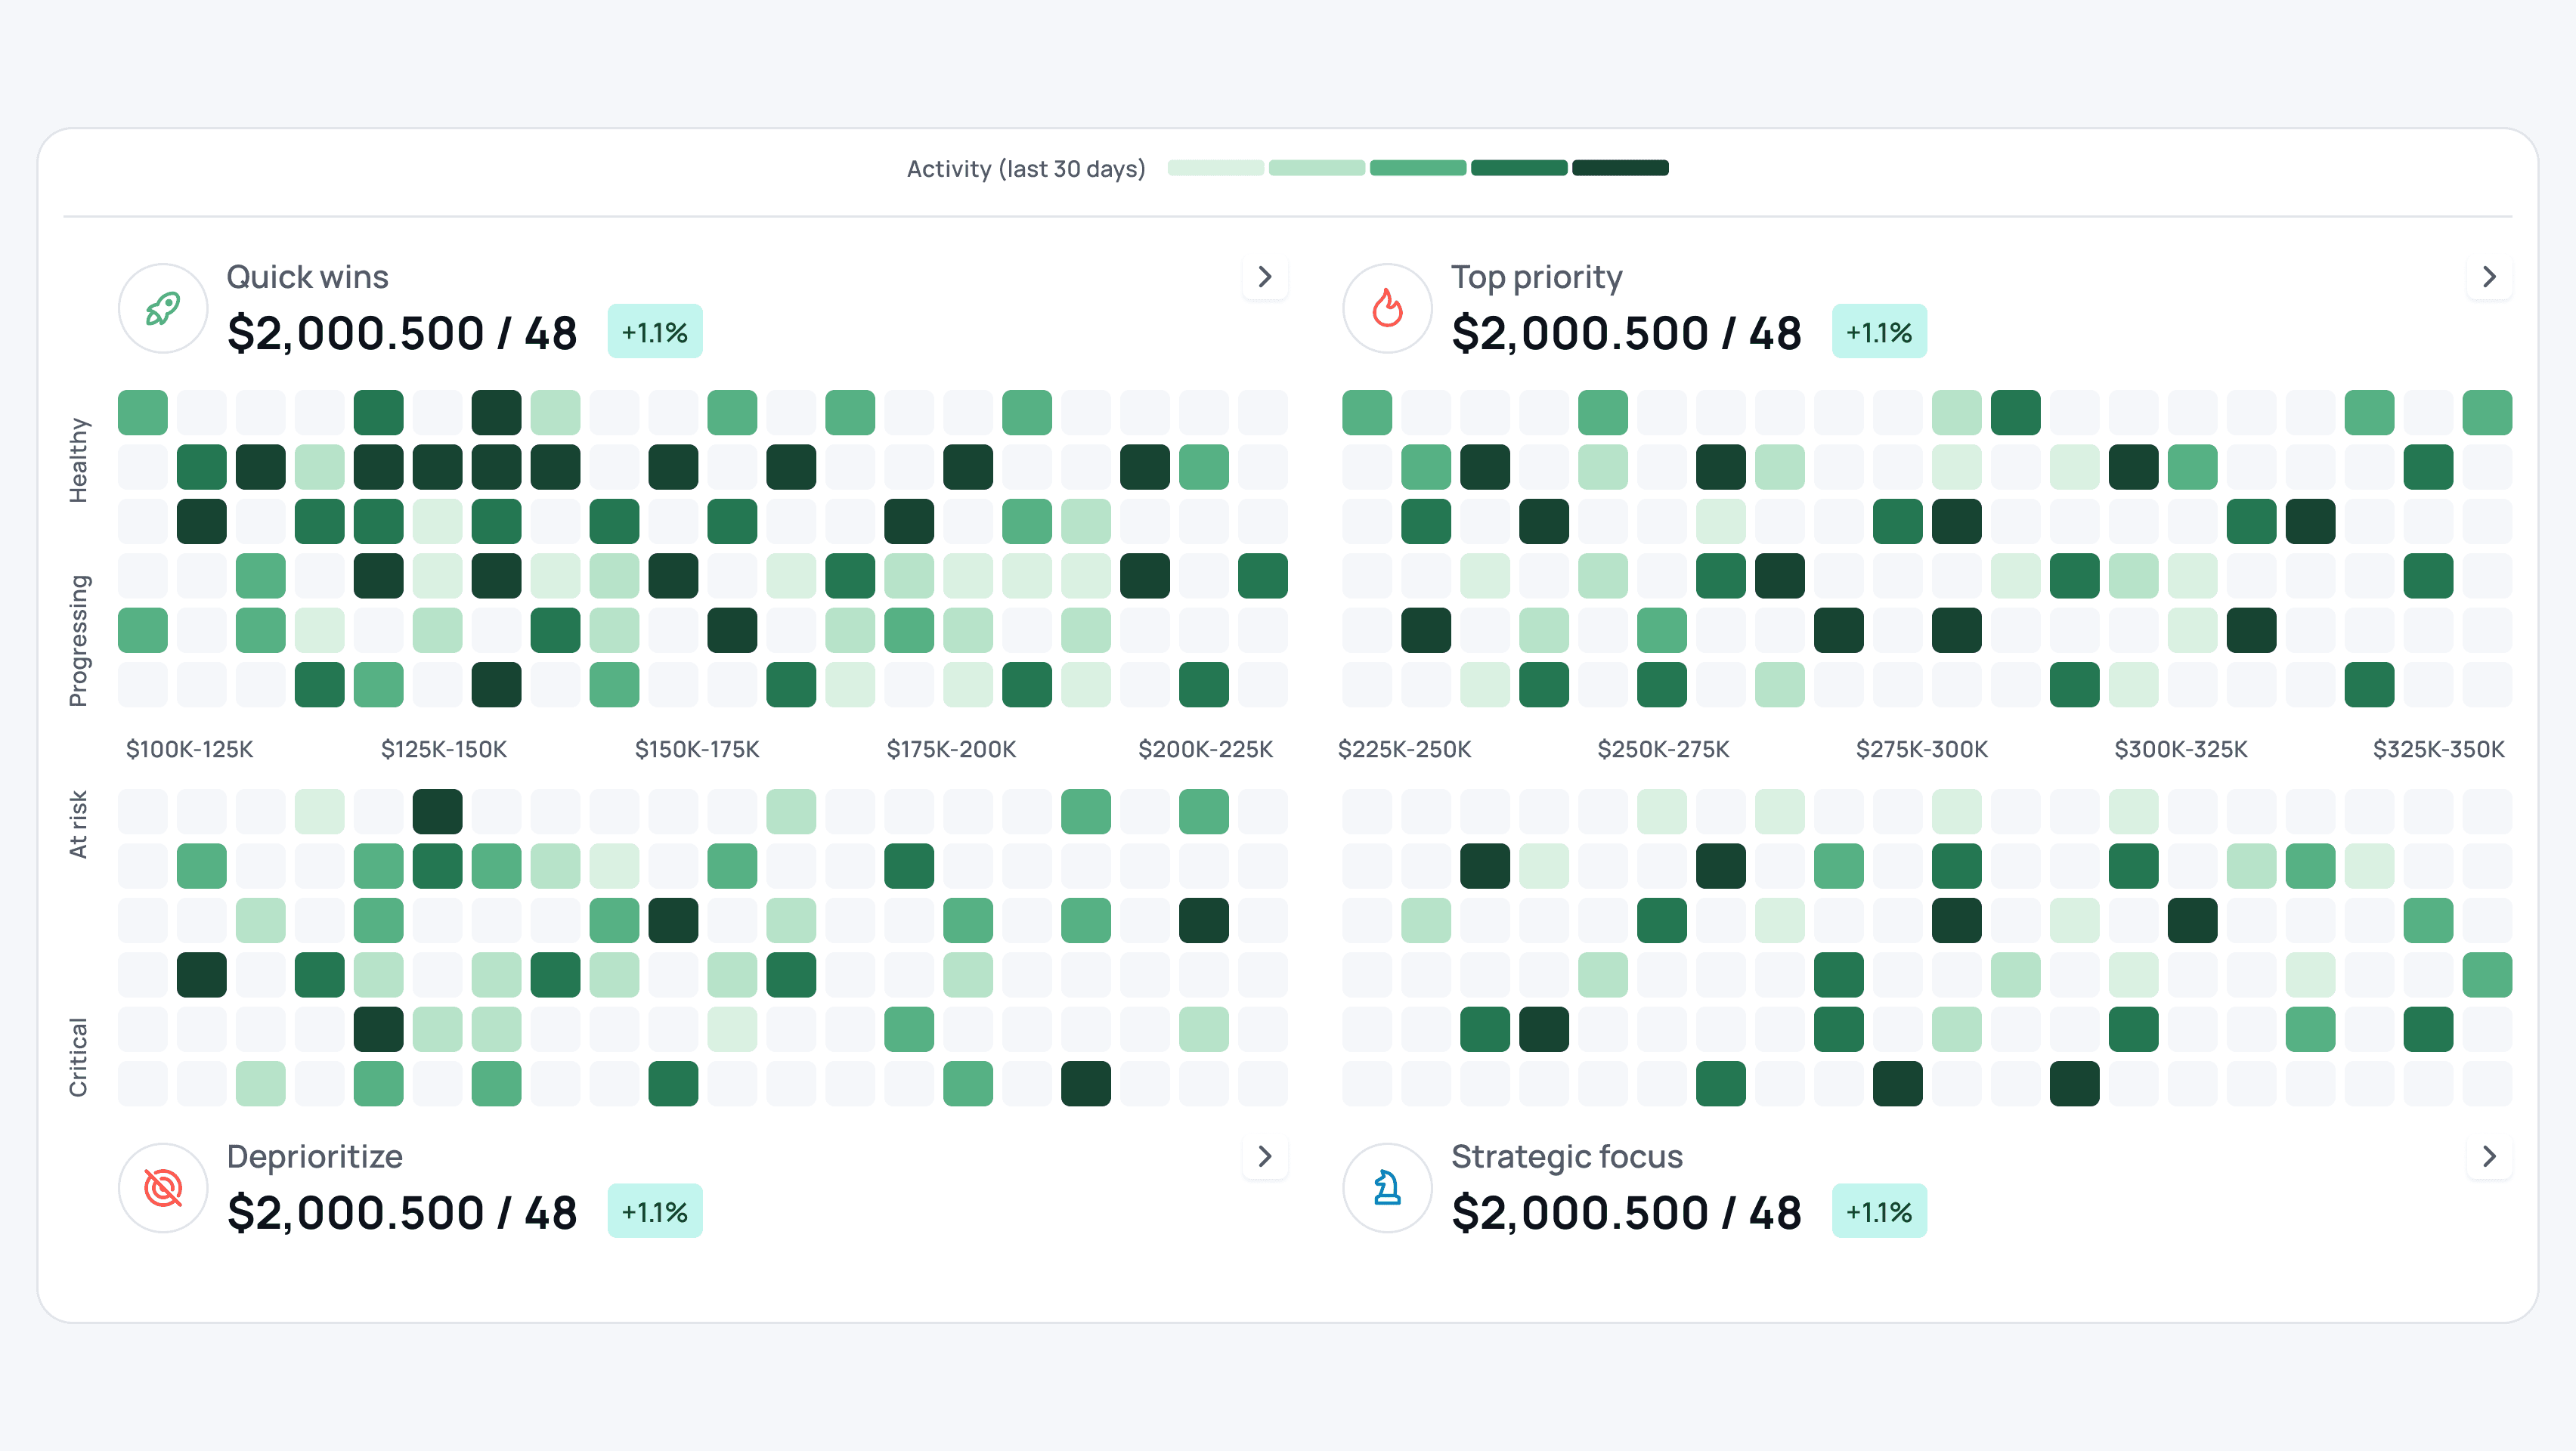Open Strategic focus details via chevron
2576x1451 pixels.
pyautogui.click(x=2489, y=1157)
